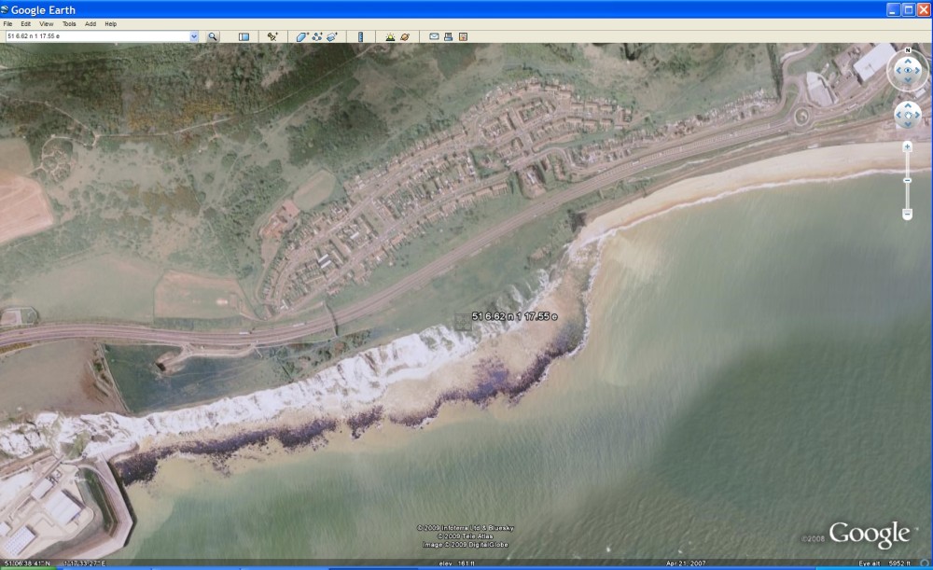This screenshot has width=933, height=570.
Task: Add a placemark with the pushpin icon
Action: (x=272, y=36)
